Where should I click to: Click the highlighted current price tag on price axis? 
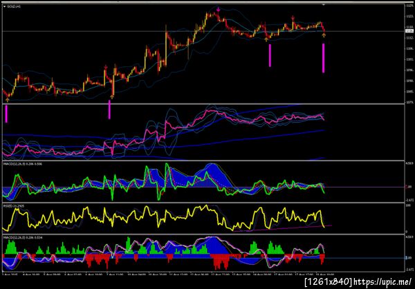click(409, 31)
